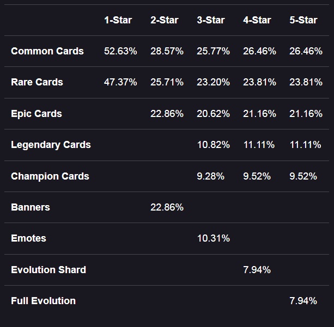Click the 2-Star column header

click(164, 20)
